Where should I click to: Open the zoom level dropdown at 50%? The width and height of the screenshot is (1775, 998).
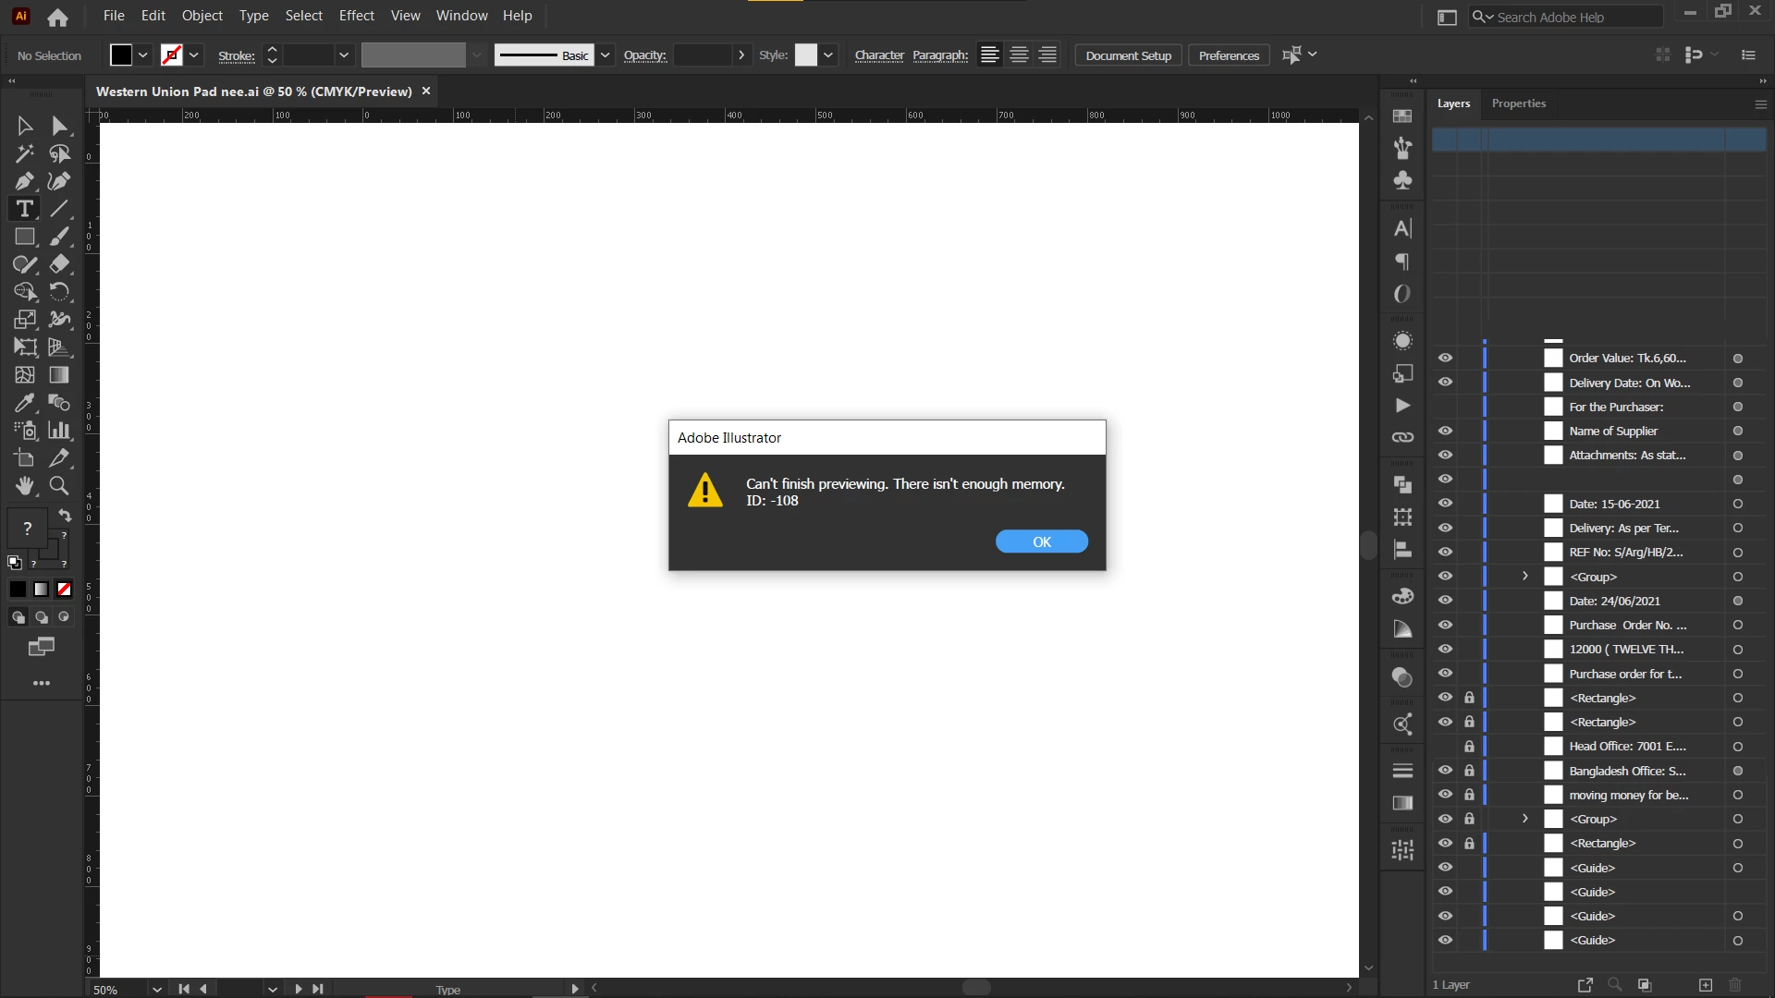point(157,989)
